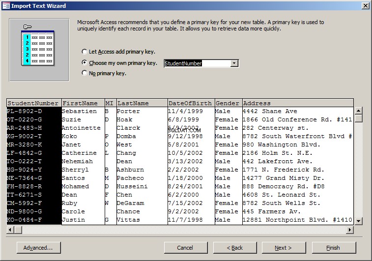Click first name Nehemiah
This screenshot has height=261, width=372.
click(77, 161)
